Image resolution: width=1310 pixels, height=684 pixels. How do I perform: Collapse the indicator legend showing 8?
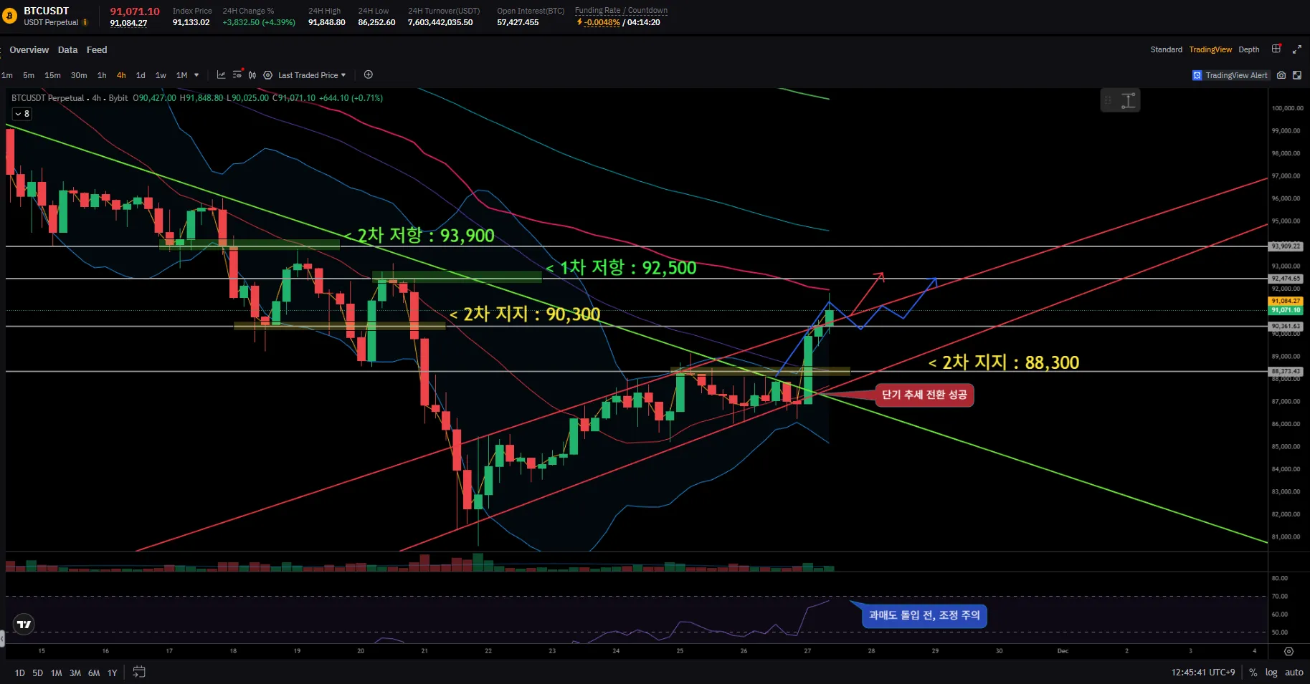click(x=22, y=114)
